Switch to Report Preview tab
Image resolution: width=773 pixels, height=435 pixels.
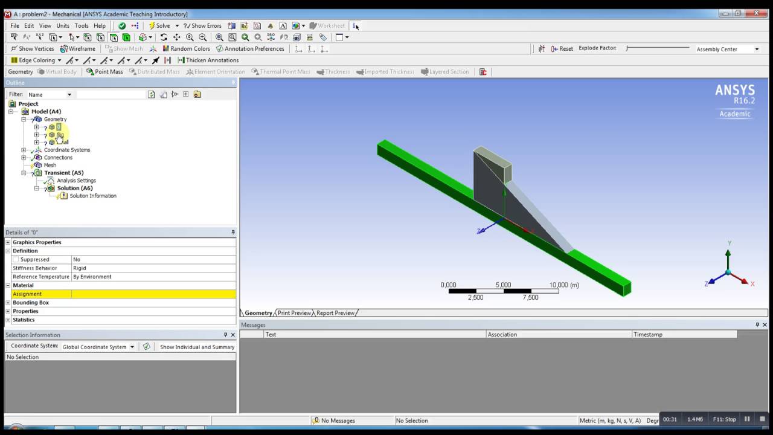(x=335, y=313)
